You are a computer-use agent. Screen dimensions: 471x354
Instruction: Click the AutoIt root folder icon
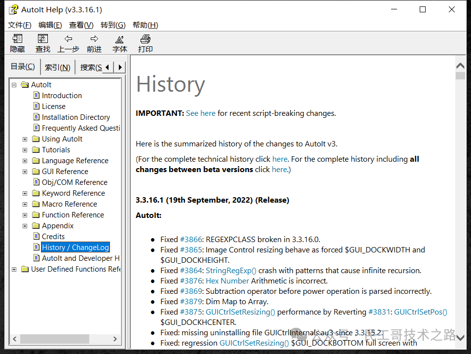click(x=25, y=85)
